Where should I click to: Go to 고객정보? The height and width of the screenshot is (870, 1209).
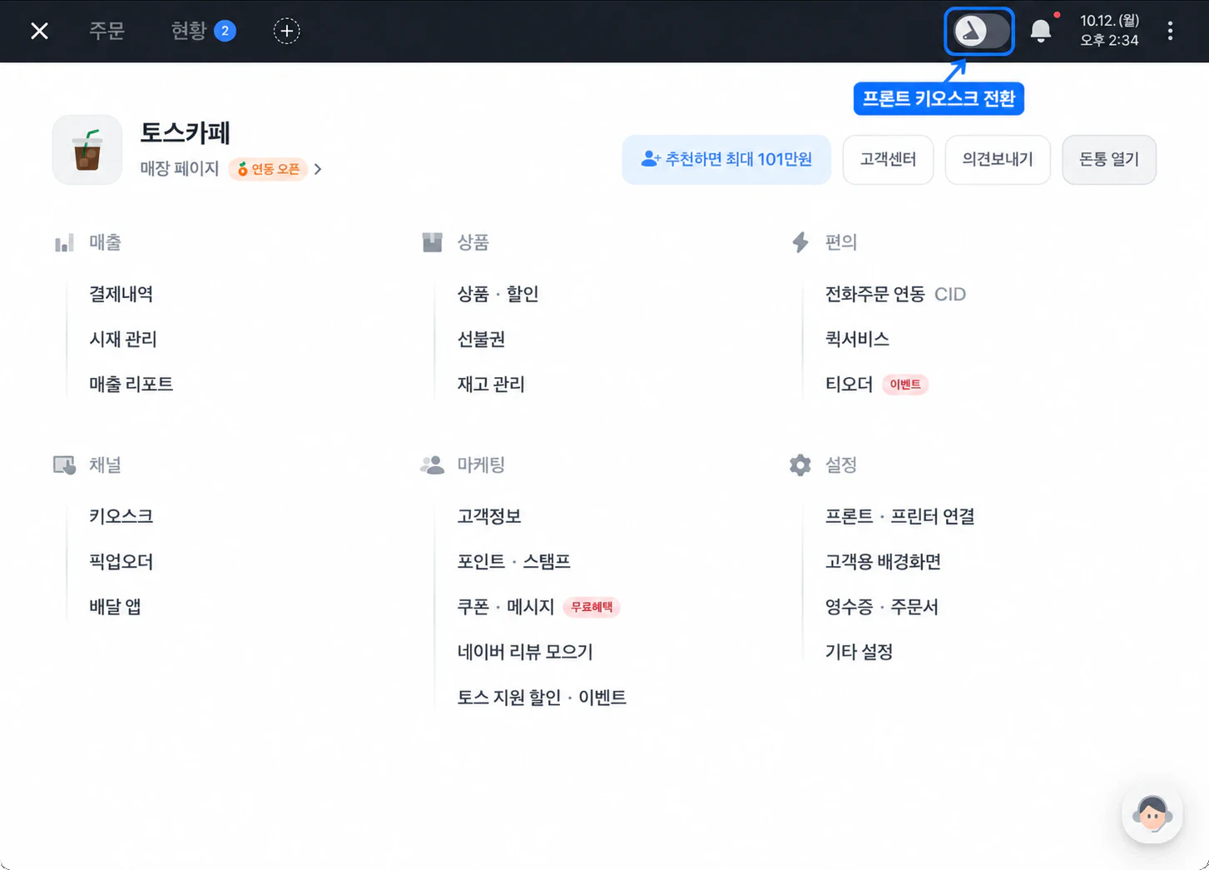[x=489, y=516]
